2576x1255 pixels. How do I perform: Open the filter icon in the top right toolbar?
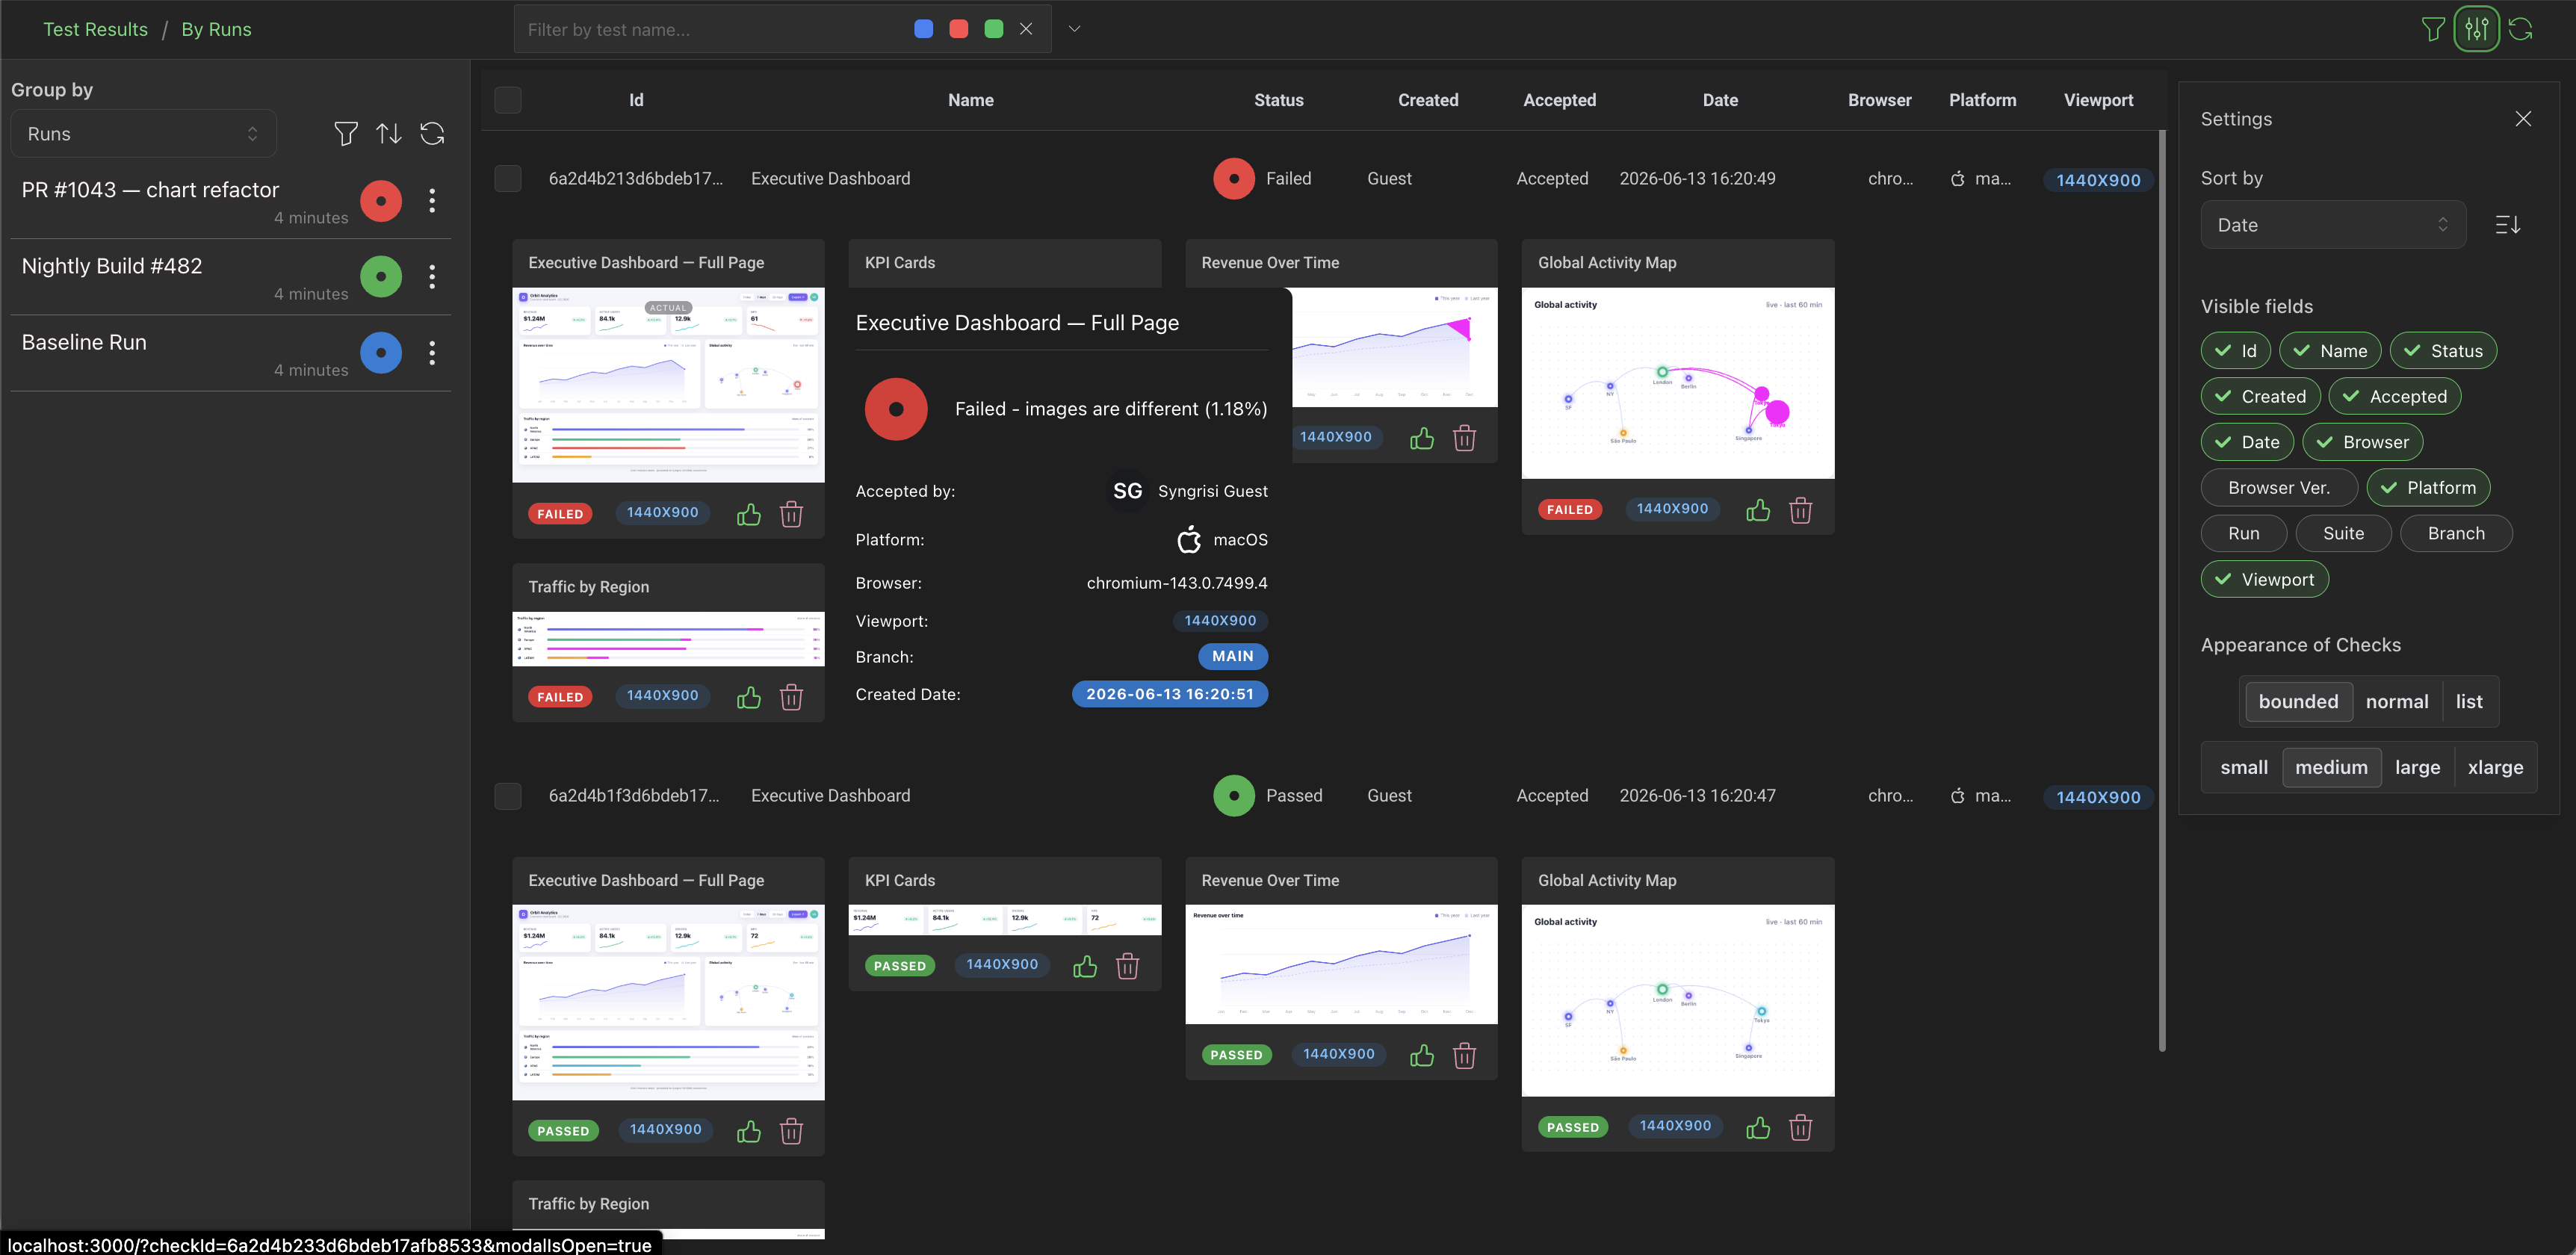[2433, 29]
